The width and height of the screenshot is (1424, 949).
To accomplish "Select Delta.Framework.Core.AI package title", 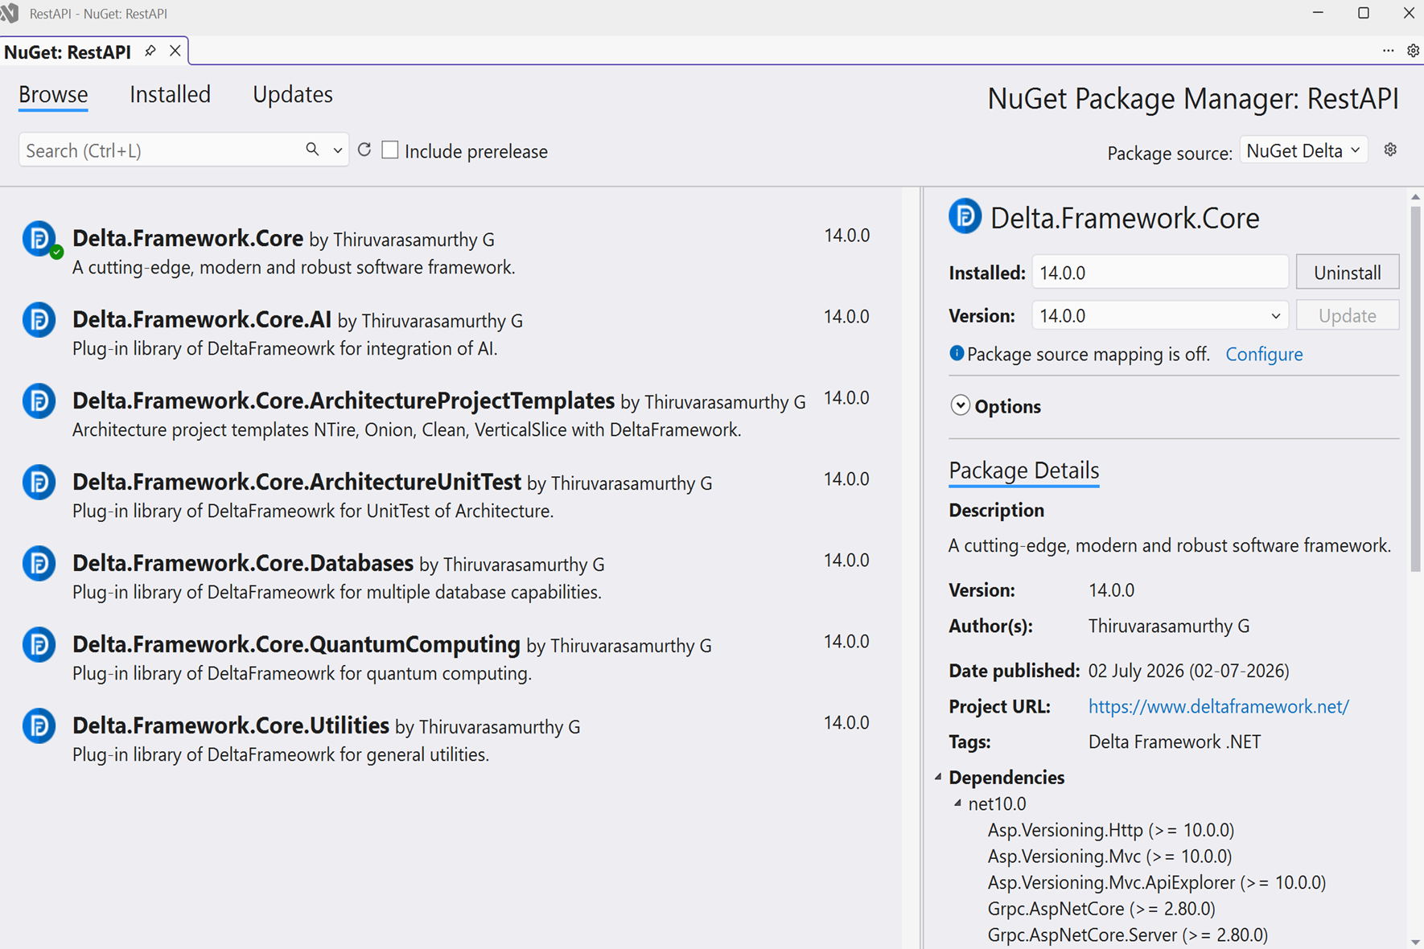I will point(202,319).
